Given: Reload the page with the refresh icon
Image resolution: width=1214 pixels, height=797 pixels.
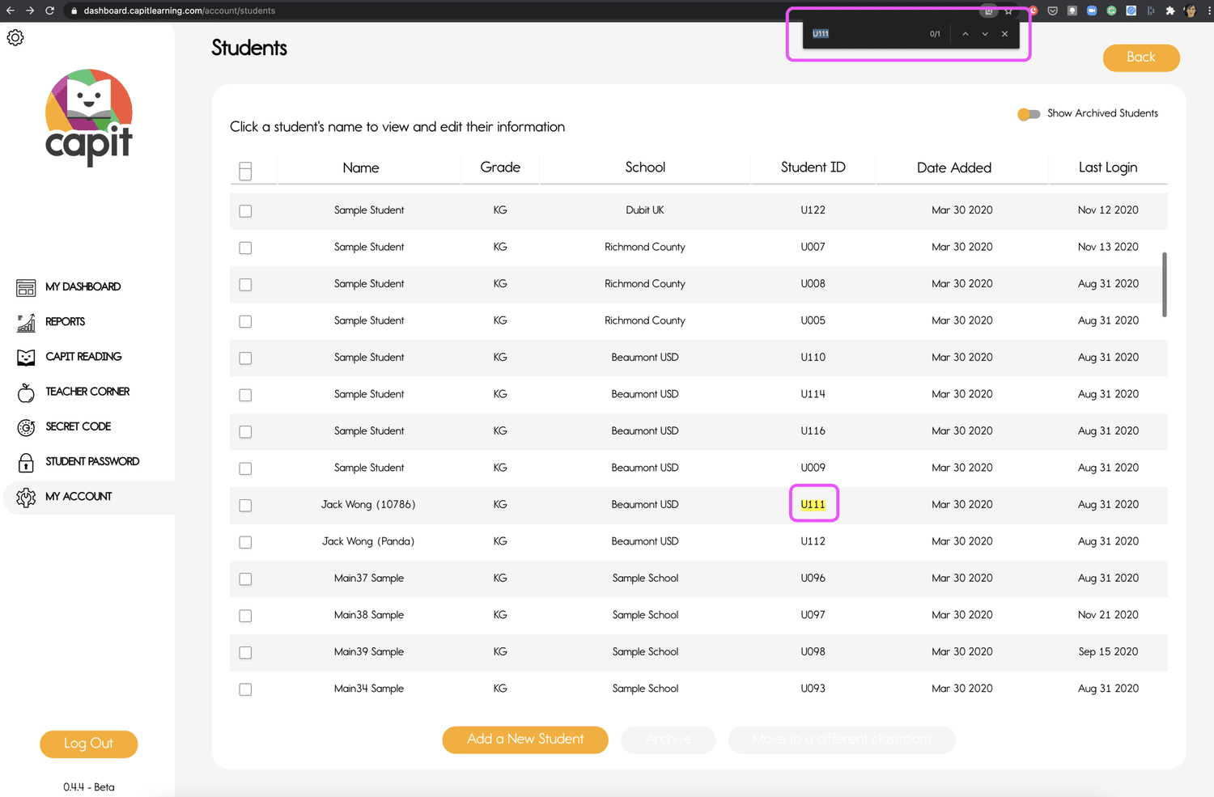Looking at the screenshot, I should coord(50,11).
